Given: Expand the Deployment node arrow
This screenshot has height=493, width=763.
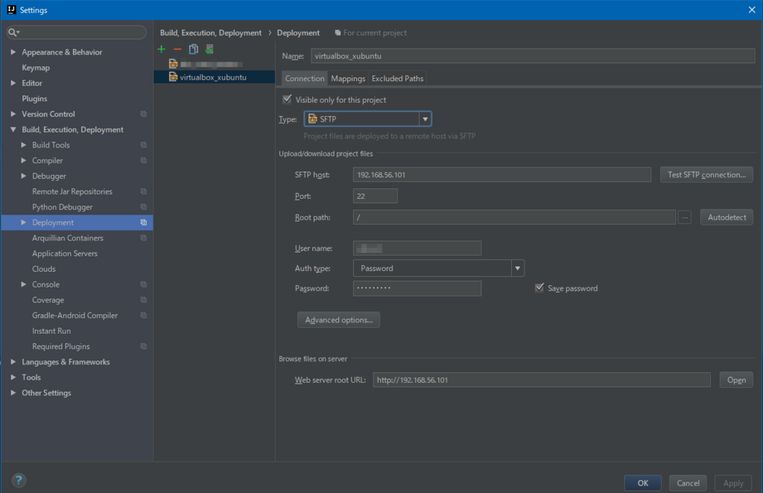Looking at the screenshot, I should pos(23,222).
